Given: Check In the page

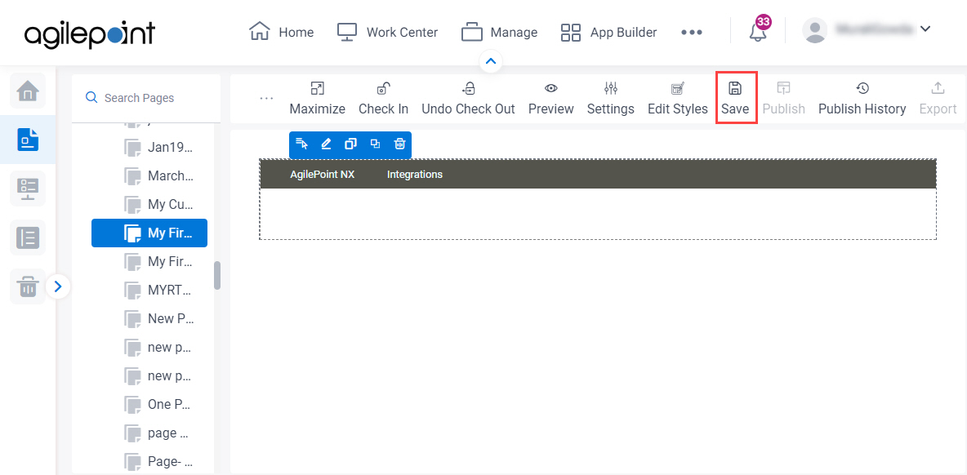Looking at the screenshot, I should pos(384,99).
